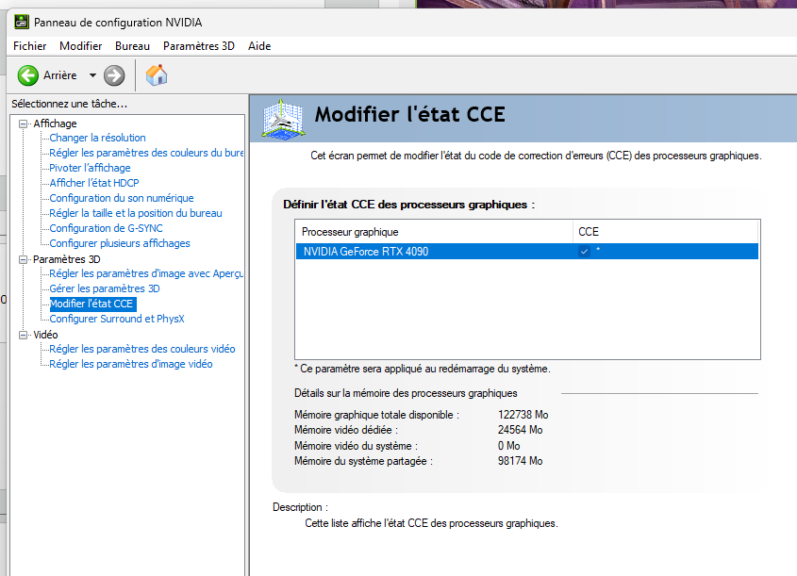Open the Paramètres 3D menu
The width and height of the screenshot is (797, 576).
pyautogui.click(x=199, y=46)
